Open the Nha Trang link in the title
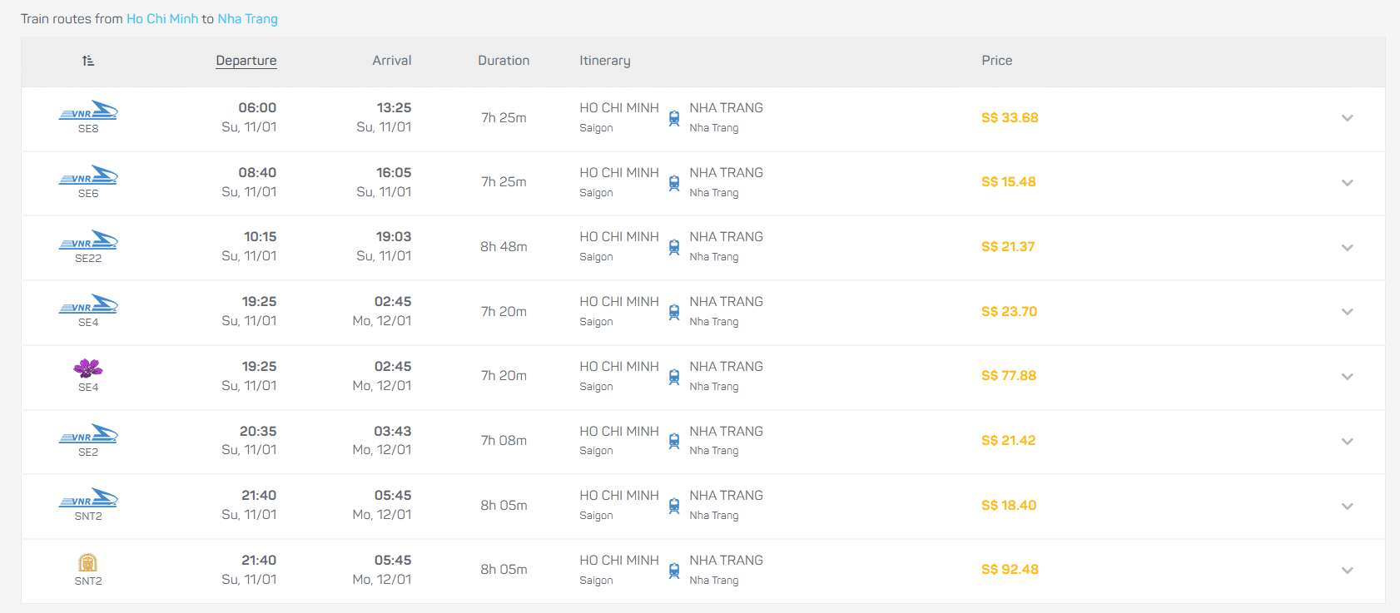Viewport: 1400px width, 613px height. (x=247, y=18)
